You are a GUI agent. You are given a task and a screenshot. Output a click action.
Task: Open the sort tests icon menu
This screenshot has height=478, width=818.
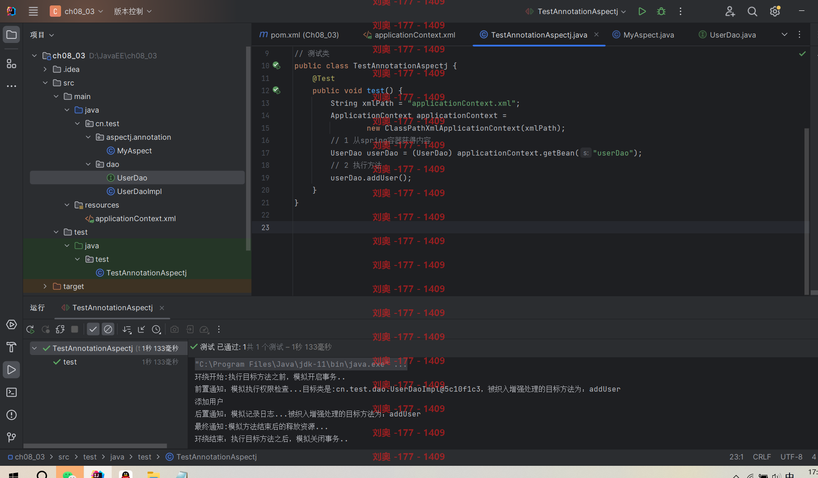click(x=127, y=330)
